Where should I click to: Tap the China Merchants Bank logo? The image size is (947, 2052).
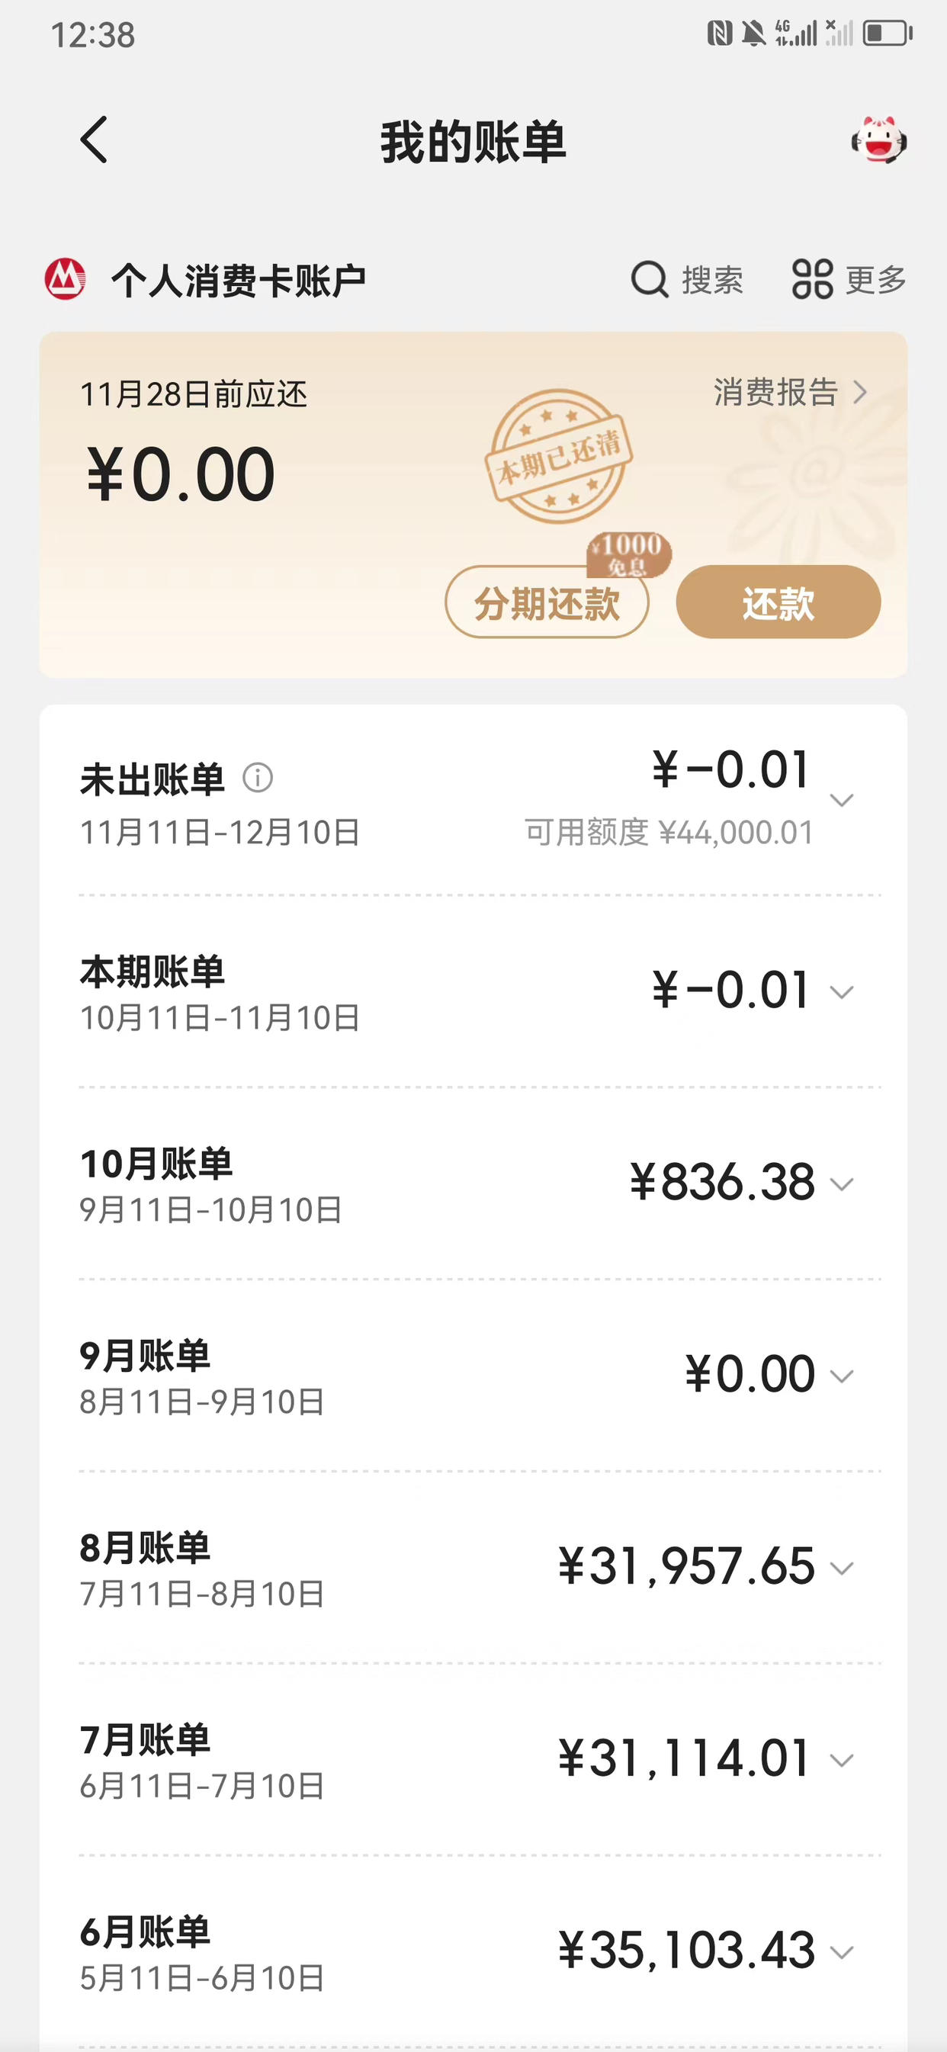pyautogui.click(x=65, y=279)
